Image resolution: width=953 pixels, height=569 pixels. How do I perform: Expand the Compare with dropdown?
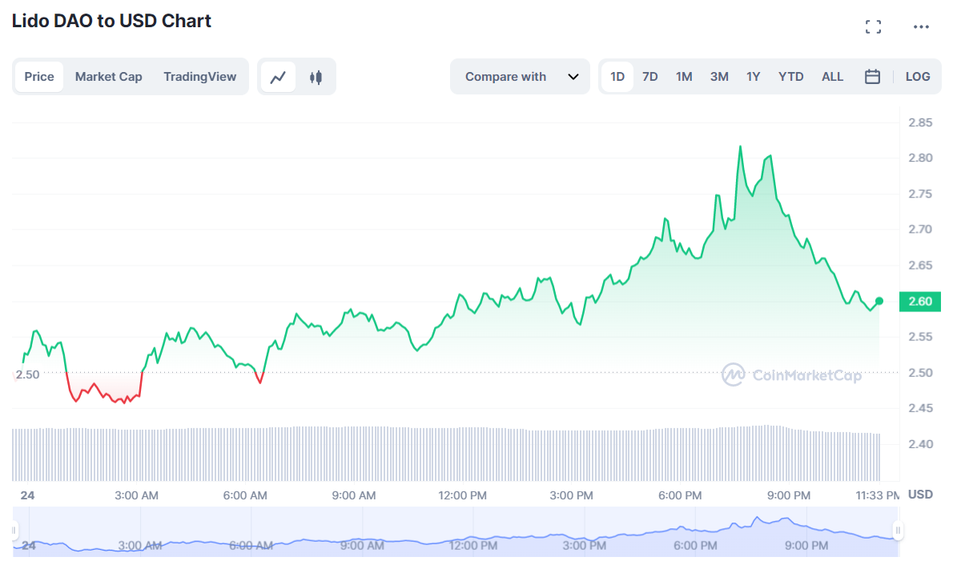(x=520, y=77)
